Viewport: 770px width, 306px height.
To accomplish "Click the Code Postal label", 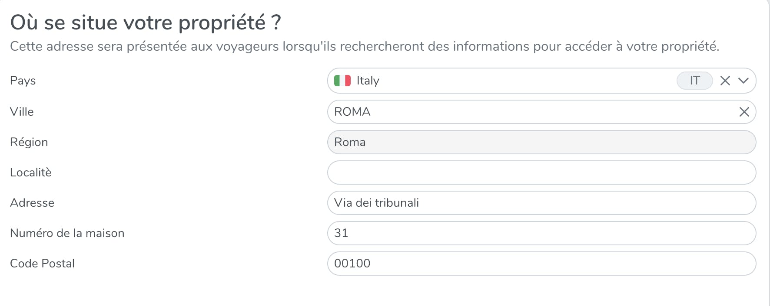I will [42, 264].
